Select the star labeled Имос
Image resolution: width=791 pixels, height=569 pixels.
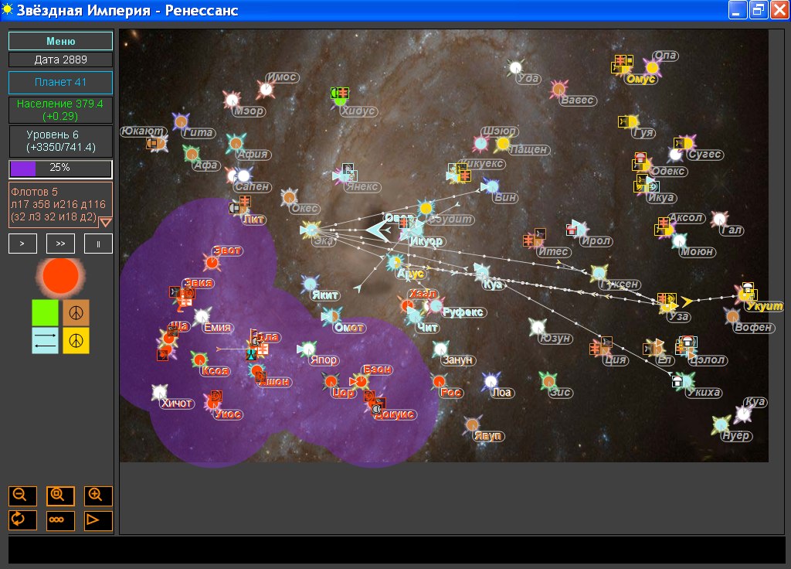click(x=266, y=90)
